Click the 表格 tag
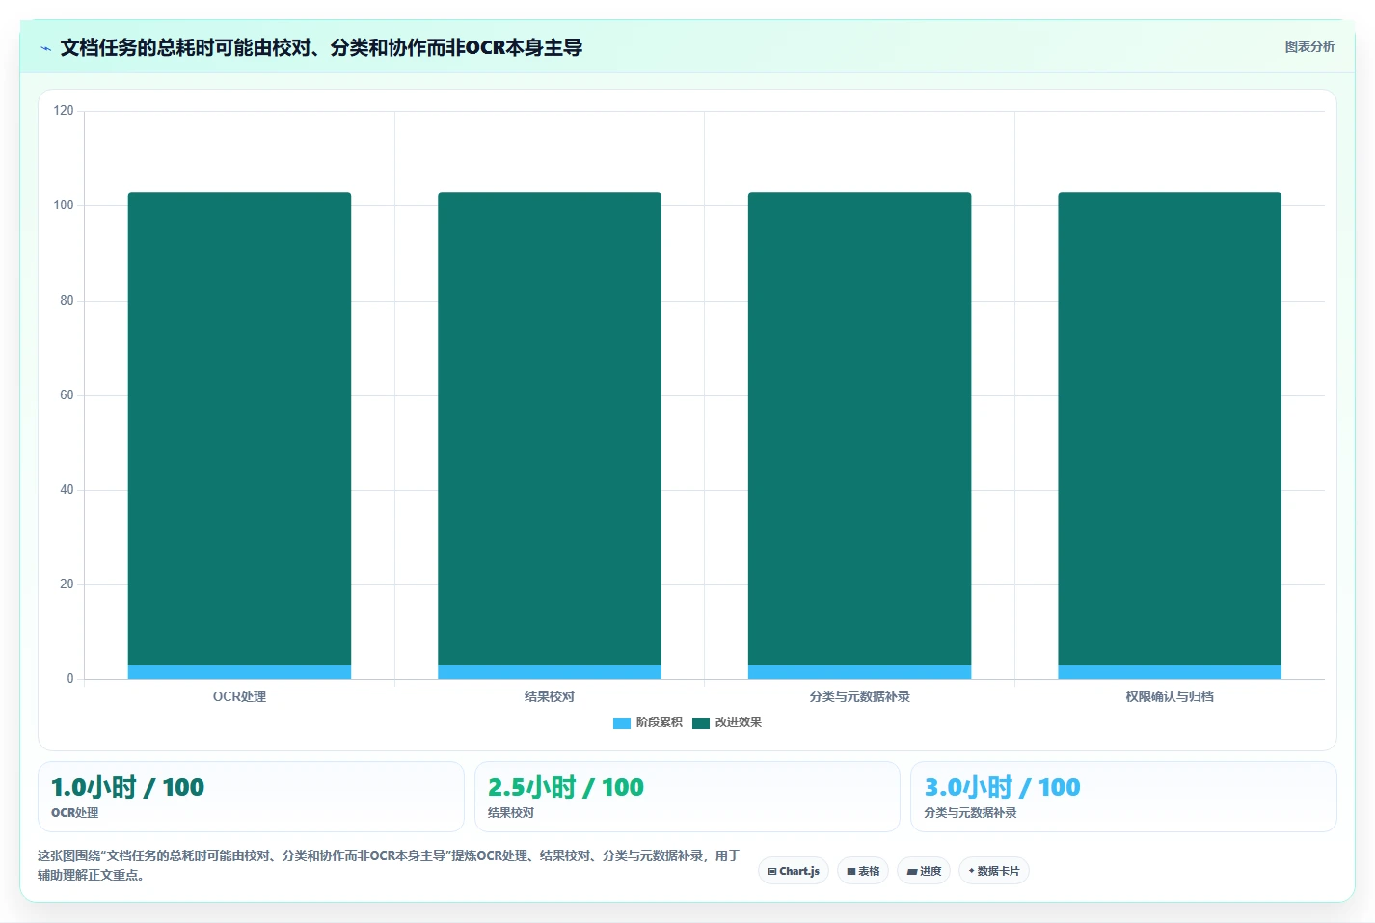Viewport: 1375px width, 923px height. (863, 871)
